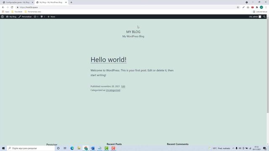Bookmark this page with the star icon
The height and width of the screenshot is (151, 269).
pyautogui.click(x=238, y=8)
